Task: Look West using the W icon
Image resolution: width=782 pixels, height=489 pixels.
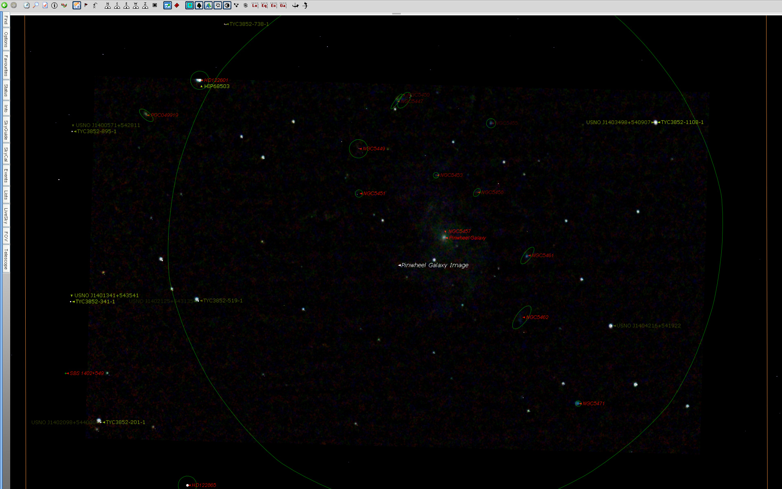Action: [x=136, y=5]
